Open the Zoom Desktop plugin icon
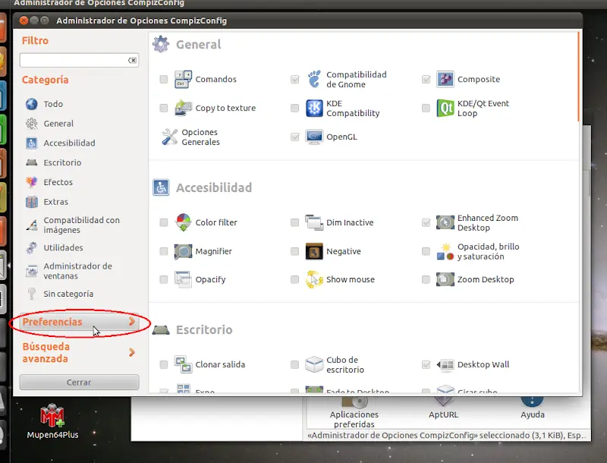 (x=445, y=279)
